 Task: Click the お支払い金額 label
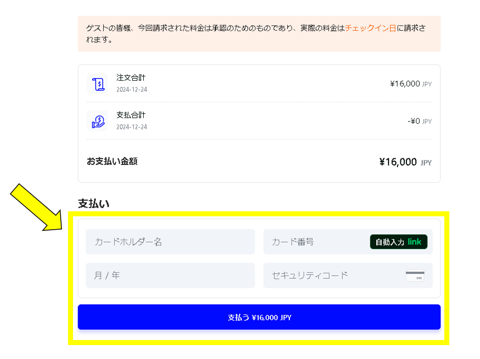click(112, 162)
